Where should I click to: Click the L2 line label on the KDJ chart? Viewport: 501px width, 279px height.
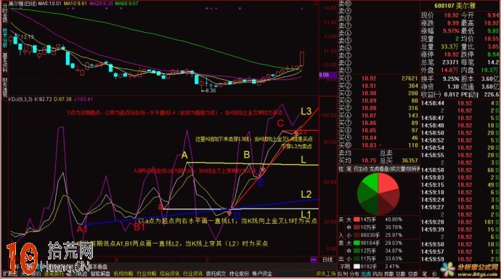[x=306, y=194]
